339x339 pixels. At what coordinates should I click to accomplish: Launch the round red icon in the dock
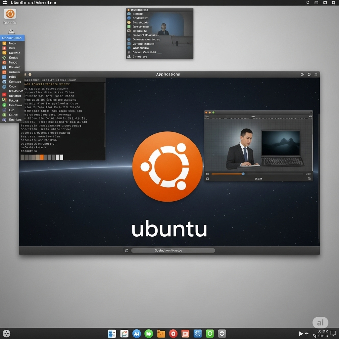pyautogui.click(x=173, y=334)
